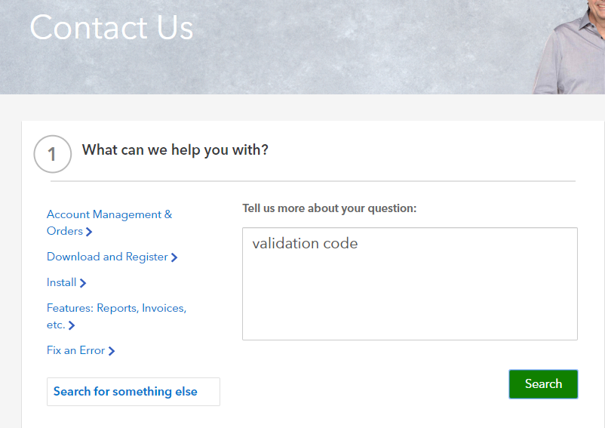
Task: Select the Fix an Error topic
Action: [76, 350]
